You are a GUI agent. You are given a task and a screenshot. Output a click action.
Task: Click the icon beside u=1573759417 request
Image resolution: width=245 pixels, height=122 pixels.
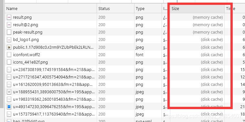(9, 114)
